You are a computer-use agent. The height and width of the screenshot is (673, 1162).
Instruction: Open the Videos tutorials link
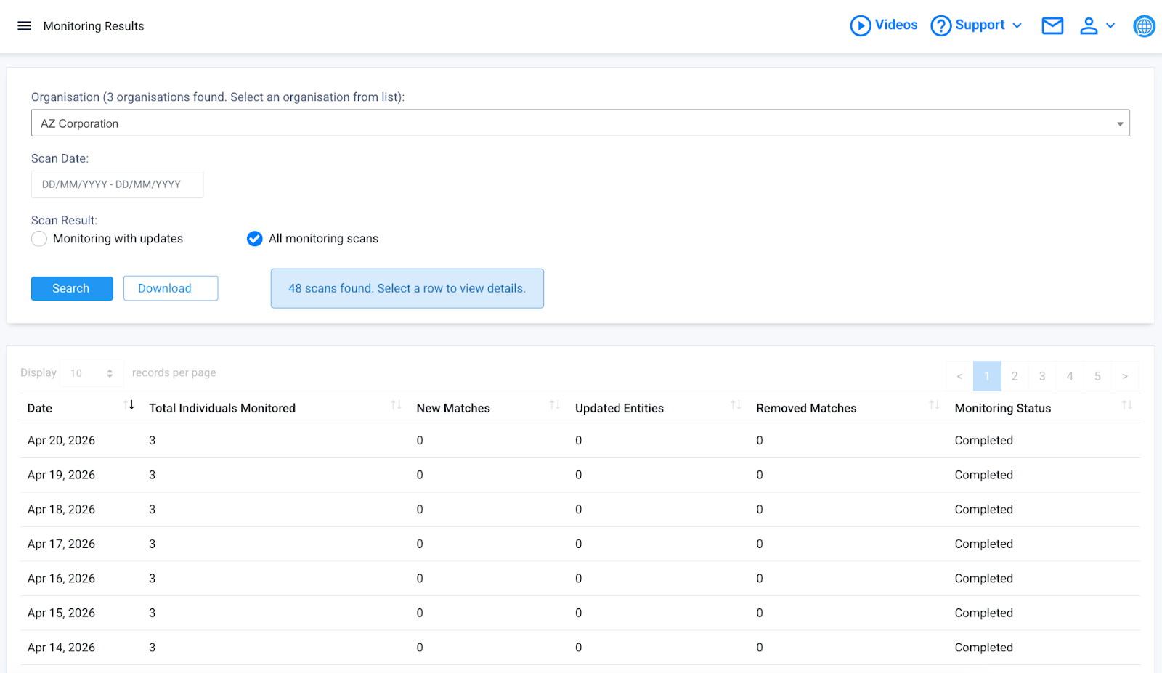(884, 25)
